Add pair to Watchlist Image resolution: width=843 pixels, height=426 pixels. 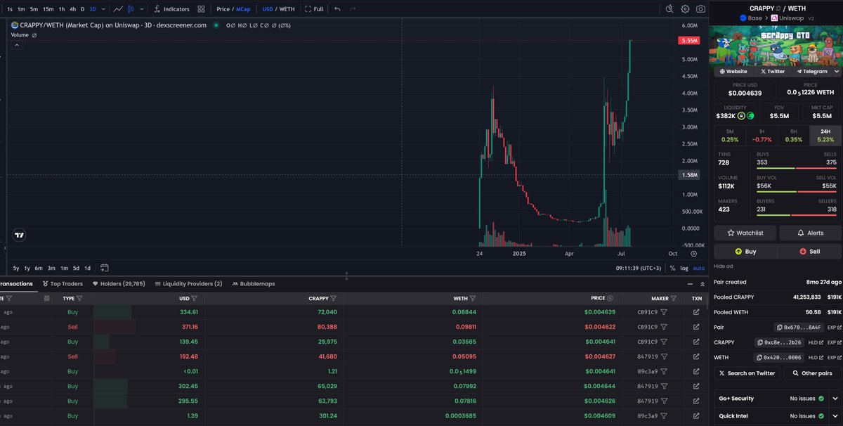[745, 233]
